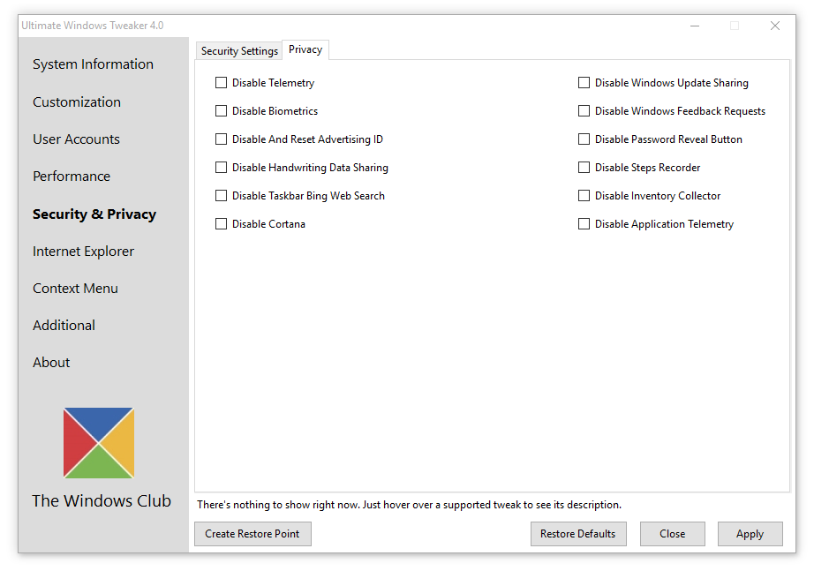Image resolution: width=814 pixels, height=571 pixels.
Task: Click Create Restore Point button
Action: (252, 534)
